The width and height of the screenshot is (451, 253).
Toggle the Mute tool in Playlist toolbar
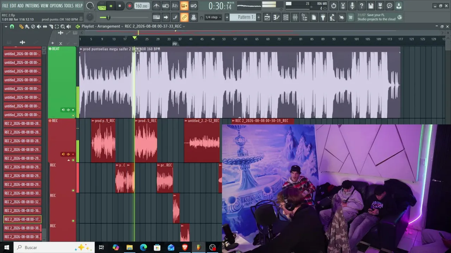(39, 26)
